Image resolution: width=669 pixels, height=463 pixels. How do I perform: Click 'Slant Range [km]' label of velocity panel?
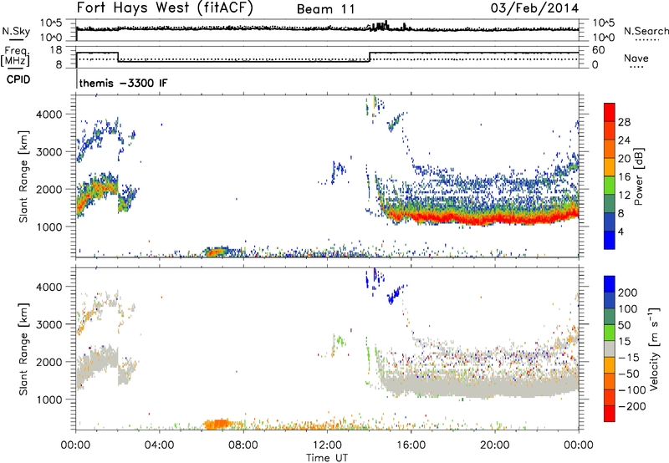(x=23, y=349)
